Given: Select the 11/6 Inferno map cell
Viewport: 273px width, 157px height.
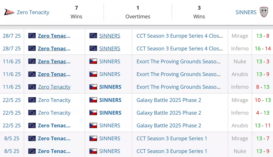Looking at the screenshot, I should pyautogui.click(x=240, y=87).
